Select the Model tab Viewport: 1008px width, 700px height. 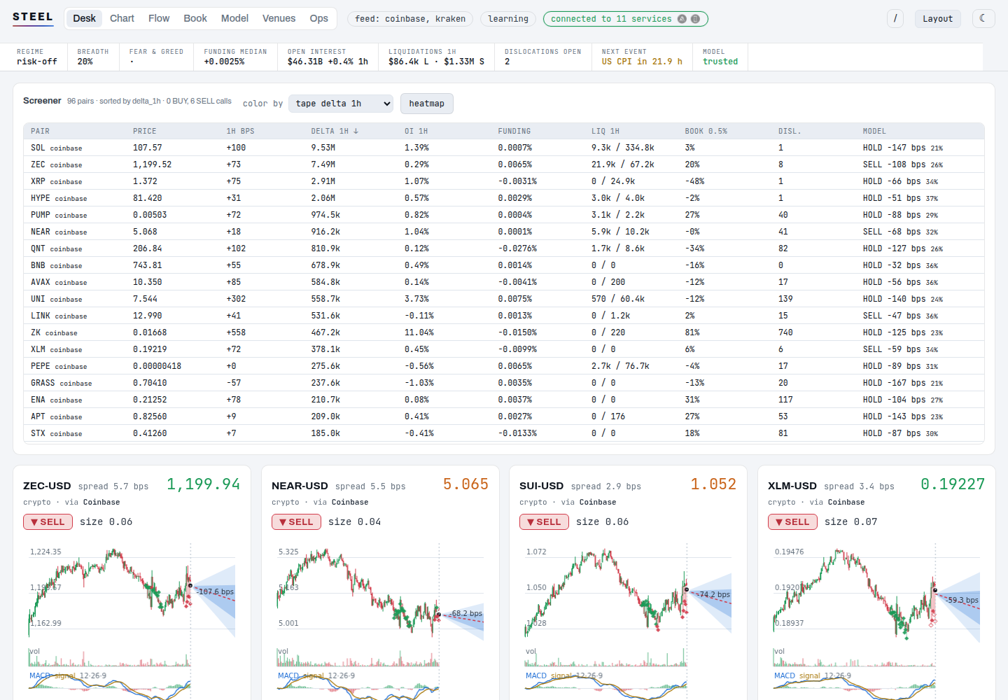pos(234,18)
